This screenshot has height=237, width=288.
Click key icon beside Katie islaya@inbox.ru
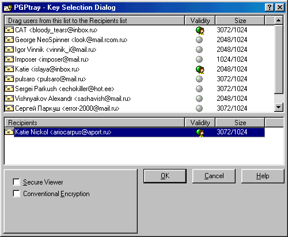[x=9, y=69]
